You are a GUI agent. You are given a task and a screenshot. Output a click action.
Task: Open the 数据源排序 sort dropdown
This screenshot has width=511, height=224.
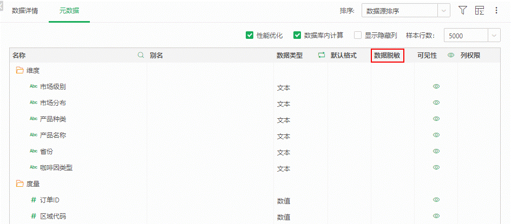406,11
